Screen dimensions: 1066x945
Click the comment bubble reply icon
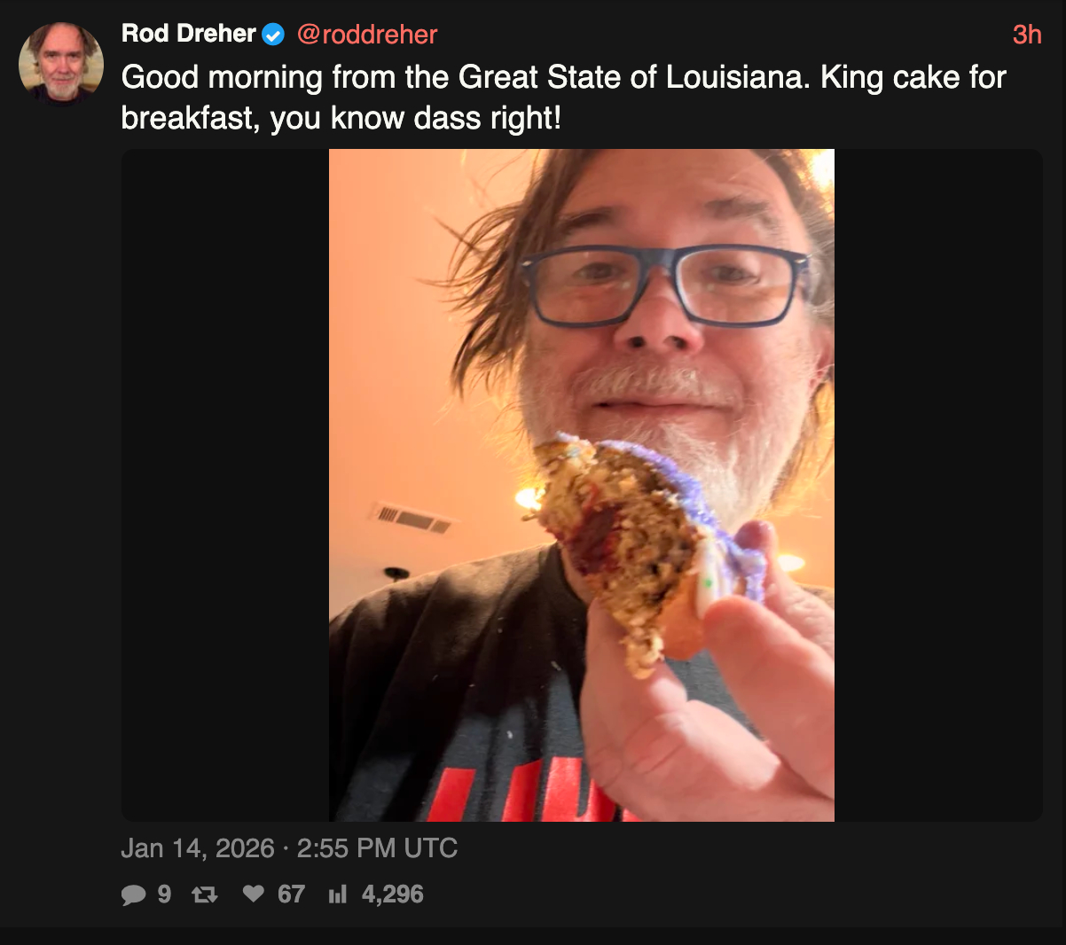click(133, 895)
